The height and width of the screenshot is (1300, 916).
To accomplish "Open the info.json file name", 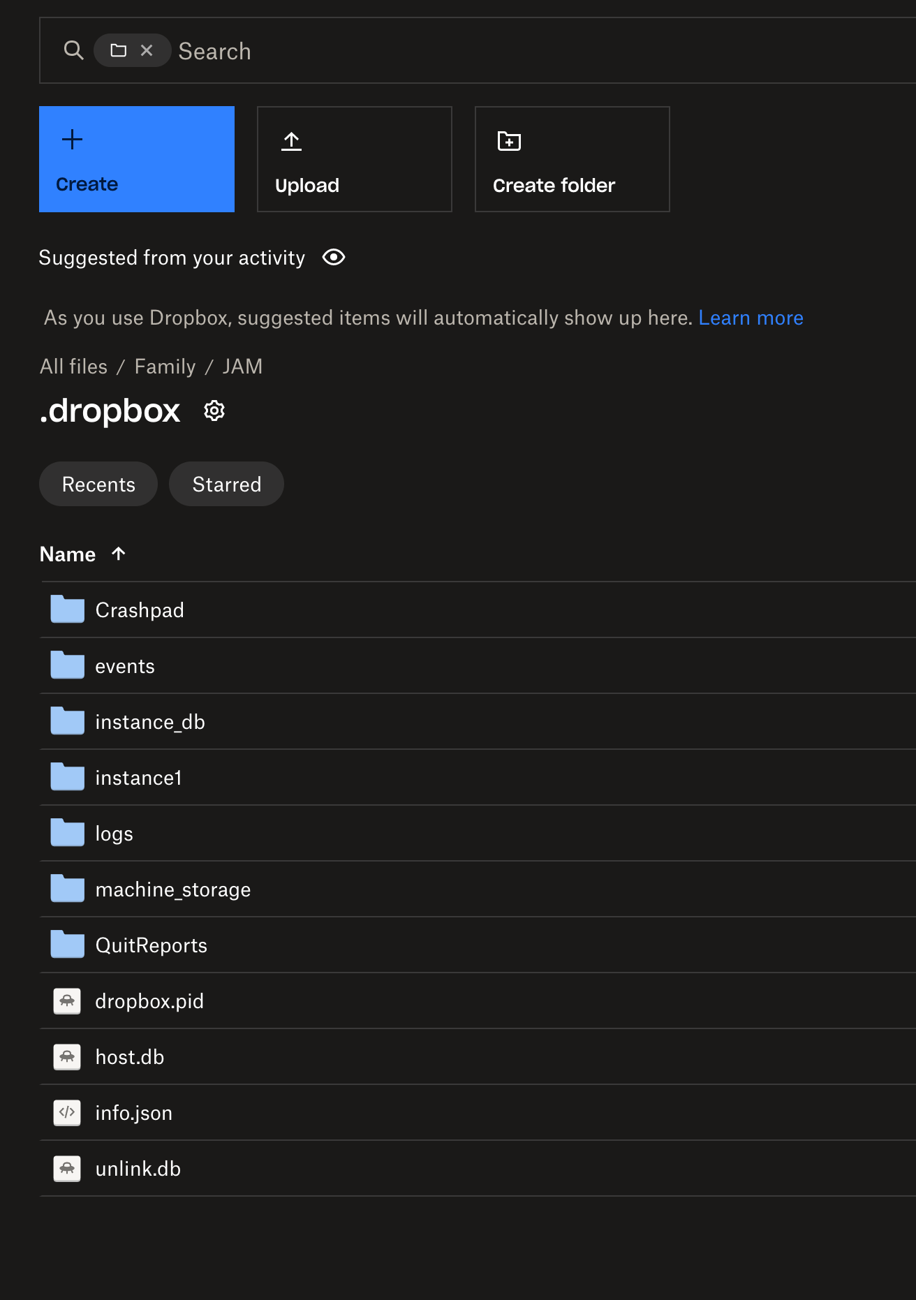I will (134, 1114).
